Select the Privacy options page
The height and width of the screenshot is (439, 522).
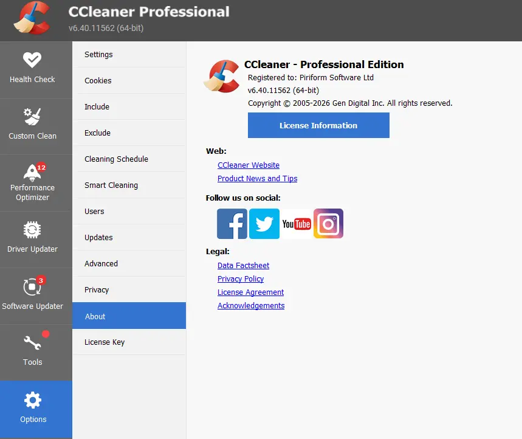pyautogui.click(x=129, y=290)
